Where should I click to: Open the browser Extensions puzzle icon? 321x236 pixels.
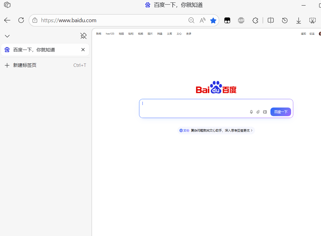255,20
